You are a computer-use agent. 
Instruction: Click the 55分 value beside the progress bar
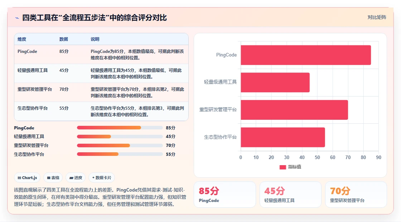click(x=170, y=154)
